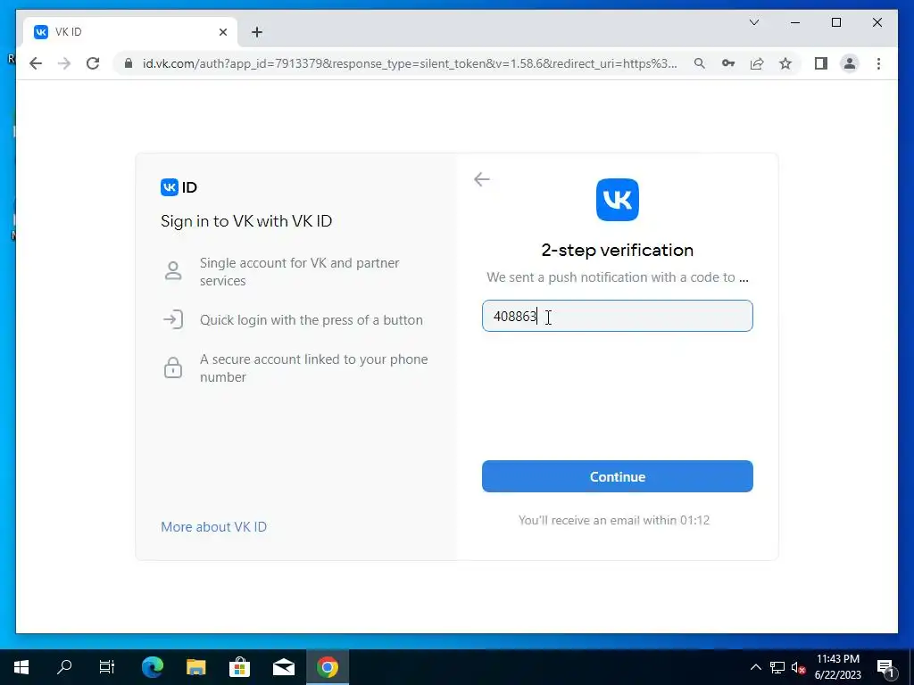The width and height of the screenshot is (914, 685).
Task: Click the address bar URL
Action: click(x=409, y=63)
